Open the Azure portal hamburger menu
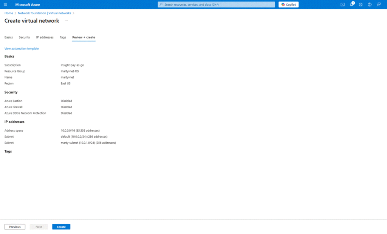 coord(5,5)
